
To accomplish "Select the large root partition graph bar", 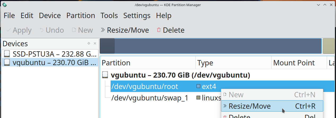I will point(217,46).
